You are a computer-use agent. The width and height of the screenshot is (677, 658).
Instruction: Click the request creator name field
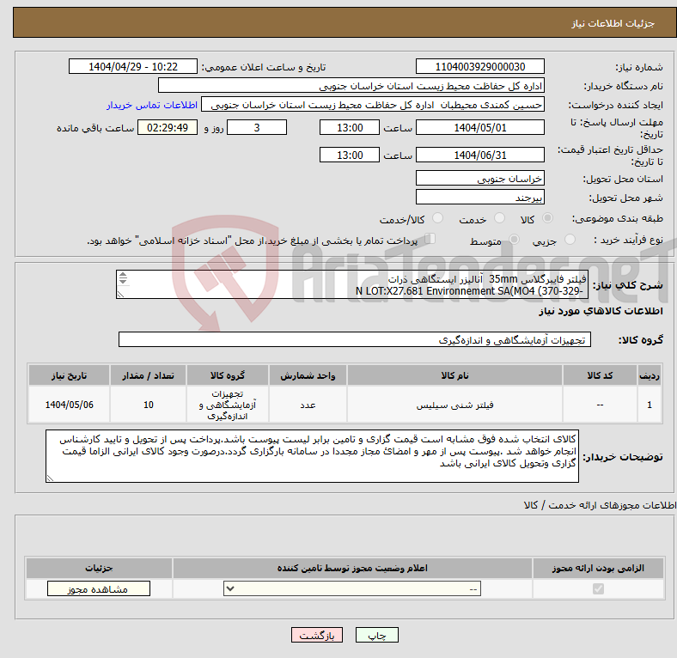click(x=373, y=105)
